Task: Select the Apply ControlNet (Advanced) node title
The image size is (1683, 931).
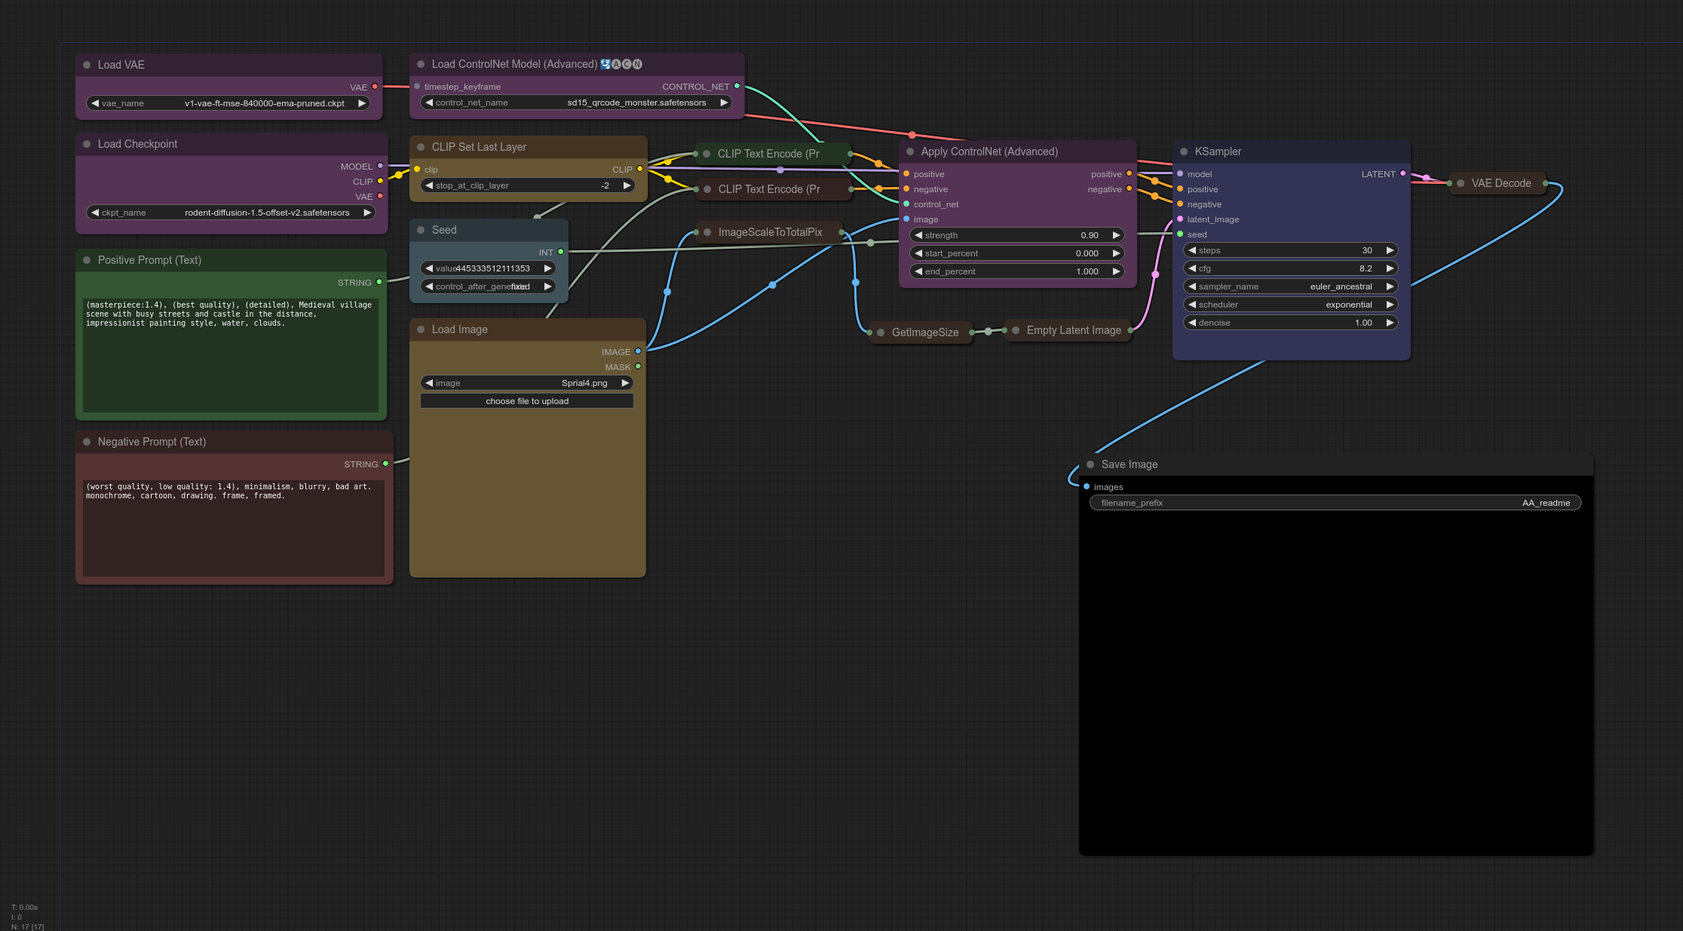Action: point(989,152)
